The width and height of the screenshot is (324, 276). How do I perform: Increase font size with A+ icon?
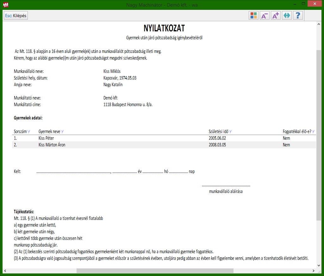pos(276,16)
